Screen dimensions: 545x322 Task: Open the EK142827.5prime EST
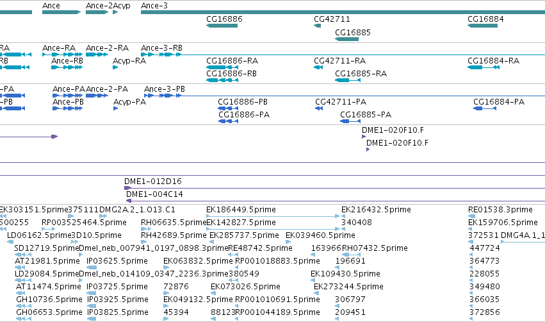tap(273, 229)
